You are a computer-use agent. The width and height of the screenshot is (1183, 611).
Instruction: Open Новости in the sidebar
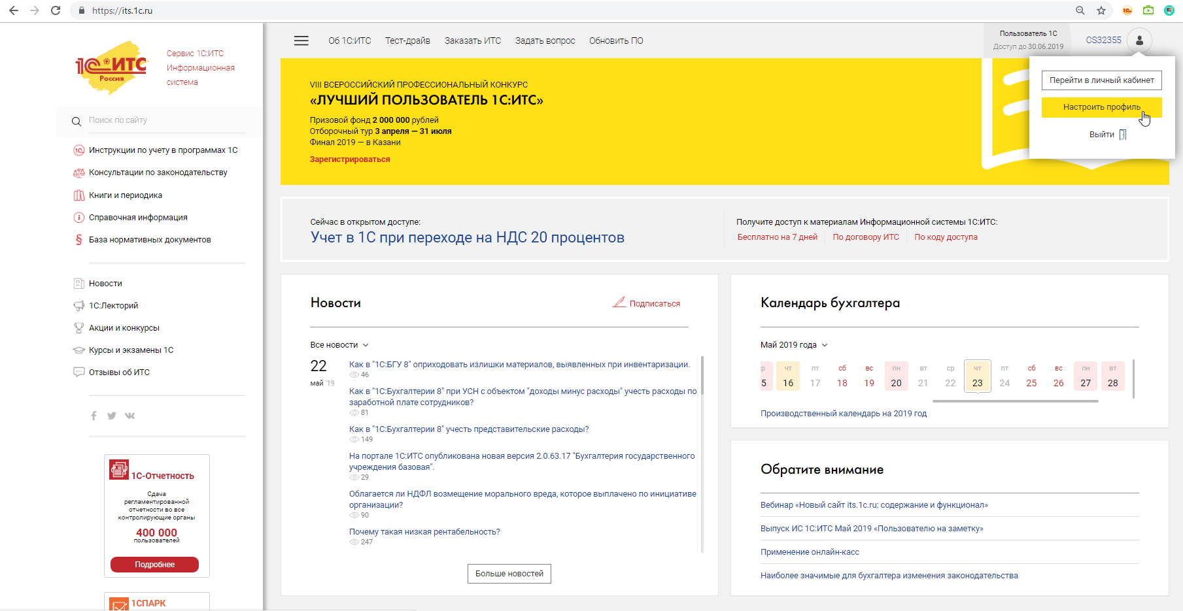tap(105, 284)
